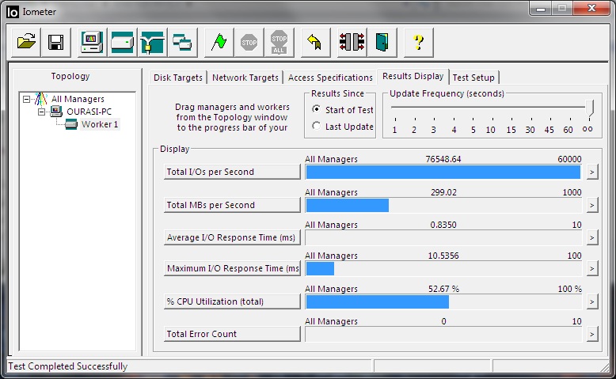Select the All Managers tree icon
This screenshot has height=379, width=616.
pyautogui.click(x=41, y=99)
